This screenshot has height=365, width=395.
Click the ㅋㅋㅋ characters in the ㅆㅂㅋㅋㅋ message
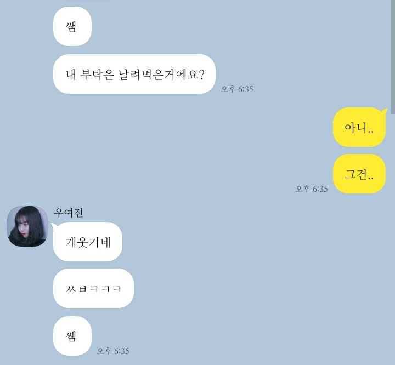(x=105, y=289)
